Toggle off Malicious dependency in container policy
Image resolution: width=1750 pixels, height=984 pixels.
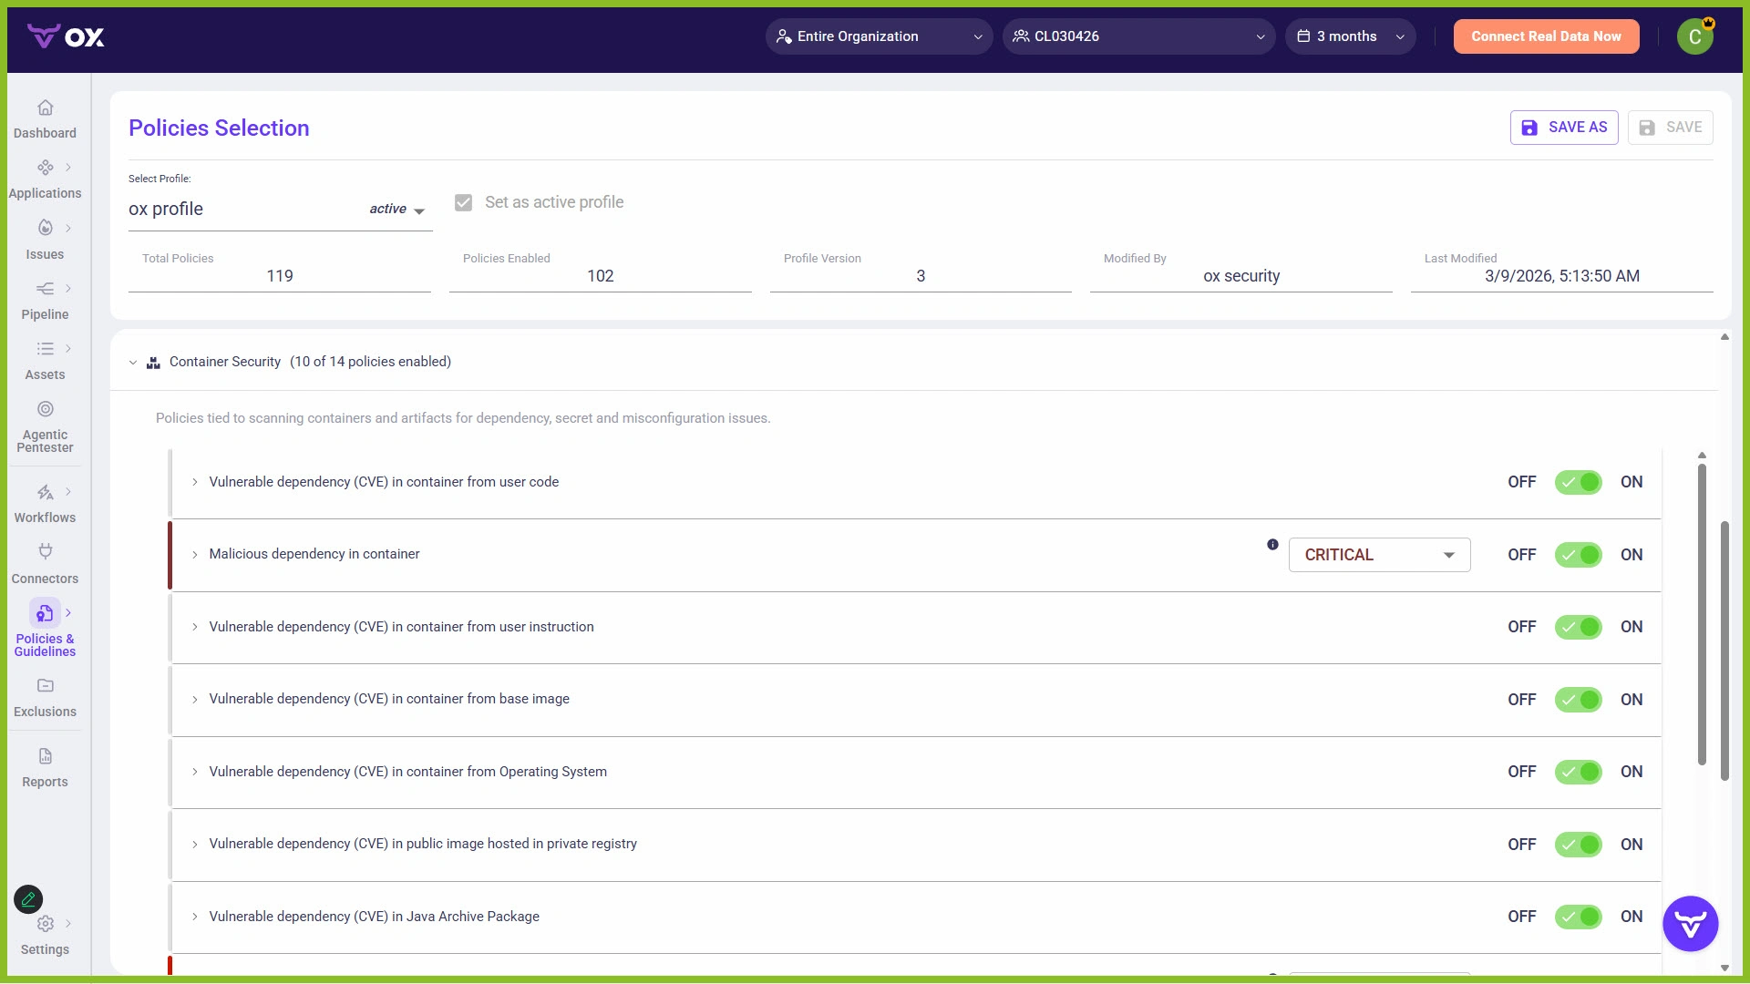point(1578,554)
